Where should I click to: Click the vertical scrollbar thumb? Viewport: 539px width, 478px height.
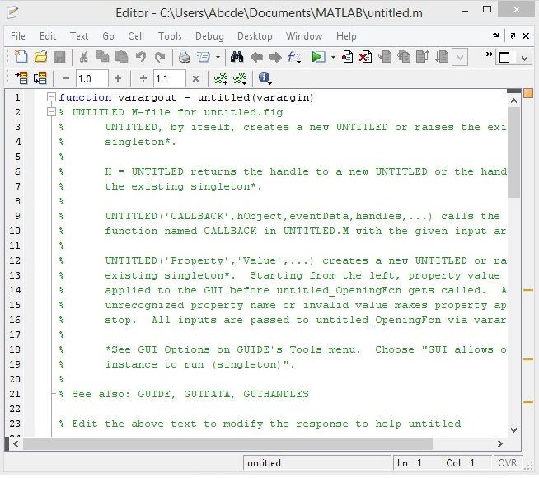tap(514, 152)
